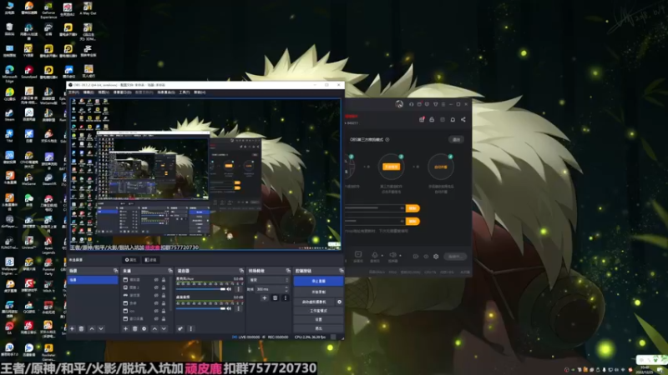
Task: Adjust 麦克风/Aux volume slider
Action: (200, 289)
